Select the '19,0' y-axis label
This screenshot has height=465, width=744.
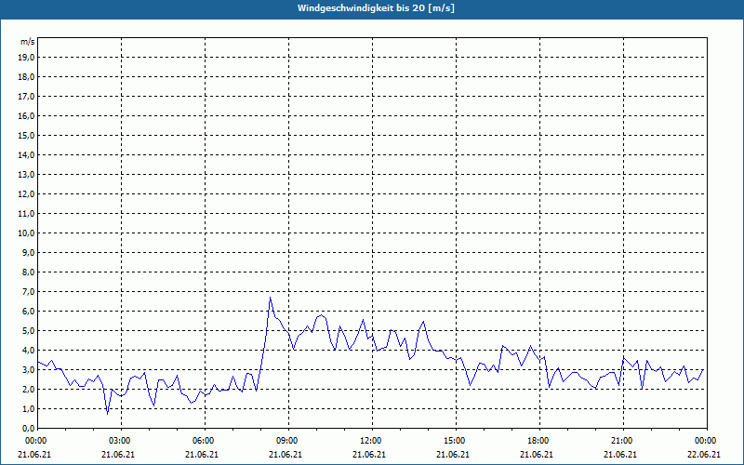click(x=26, y=58)
